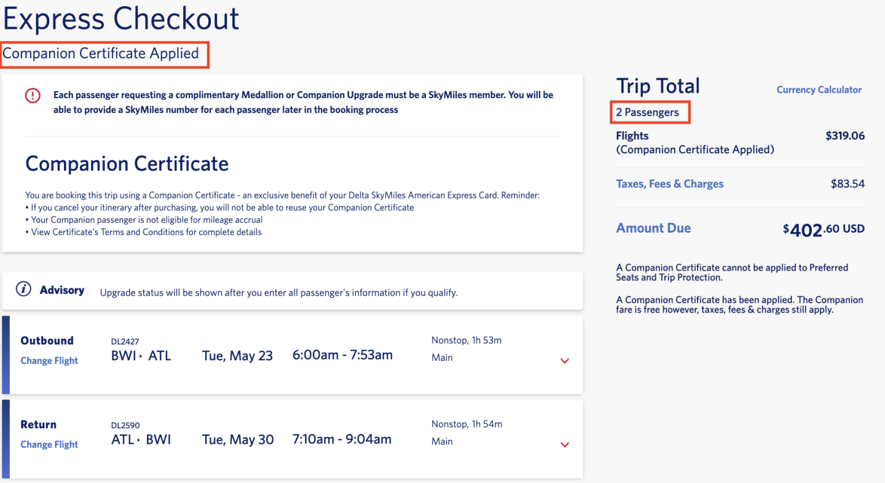Click the Advisory info icon

[23, 290]
